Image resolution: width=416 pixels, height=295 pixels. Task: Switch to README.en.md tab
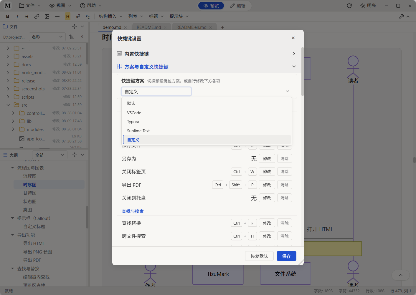[192, 27]
